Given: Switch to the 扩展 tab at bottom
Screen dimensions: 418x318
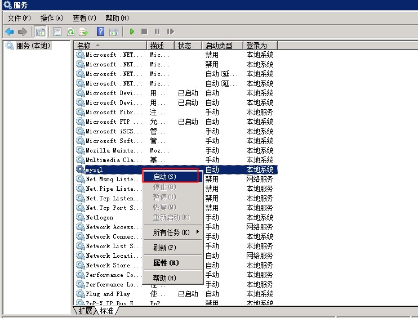Looking at the screenshot, I should (x=86, y=311).
